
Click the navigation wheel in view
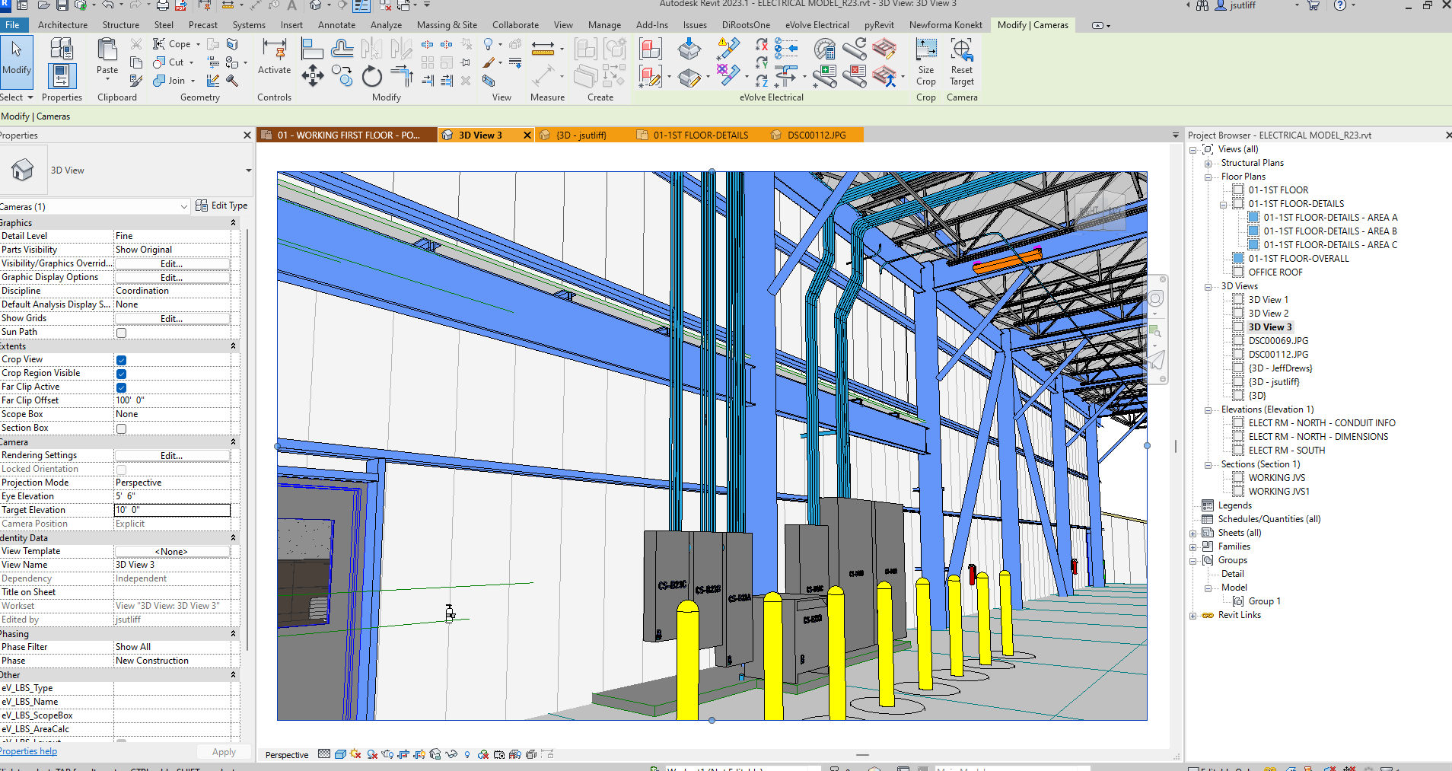pyautogui.click(x=1155, y=298)
